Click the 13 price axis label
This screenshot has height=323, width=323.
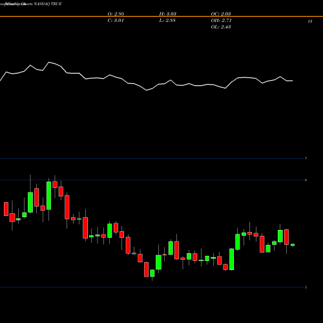[x=310, y=21]
